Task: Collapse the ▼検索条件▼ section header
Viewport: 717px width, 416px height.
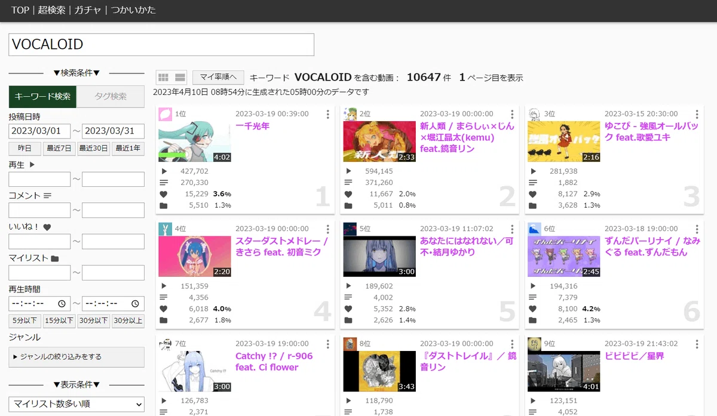Action: point(76,73)
